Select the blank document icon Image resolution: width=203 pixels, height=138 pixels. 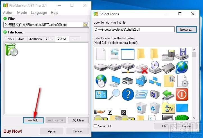pos(101,54)
